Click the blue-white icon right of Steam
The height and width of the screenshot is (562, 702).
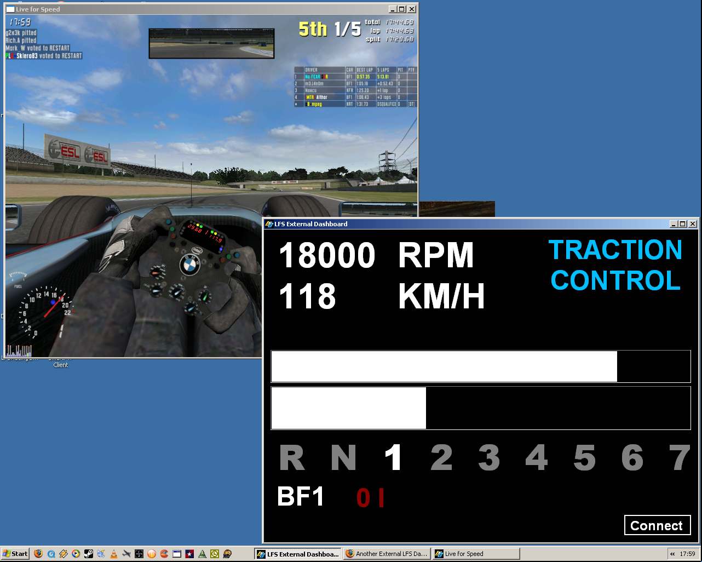click(101, 554)
